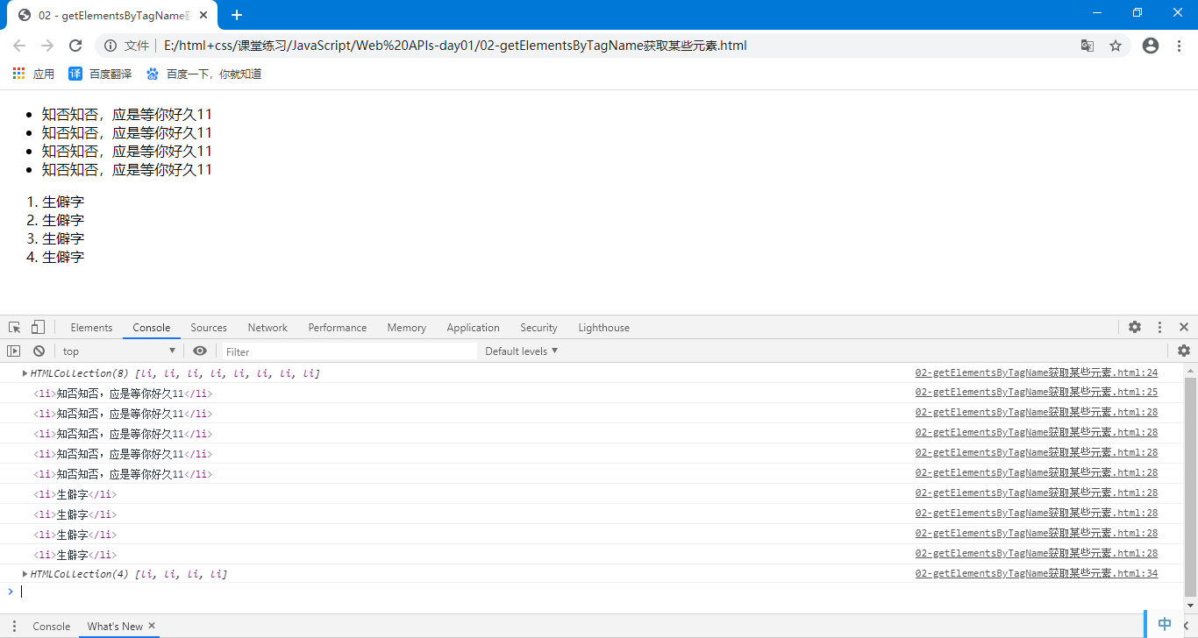The height and width of the screenshot is (638, 1198).
Task: Switch to the Network panel
Action: coord(267,328)
